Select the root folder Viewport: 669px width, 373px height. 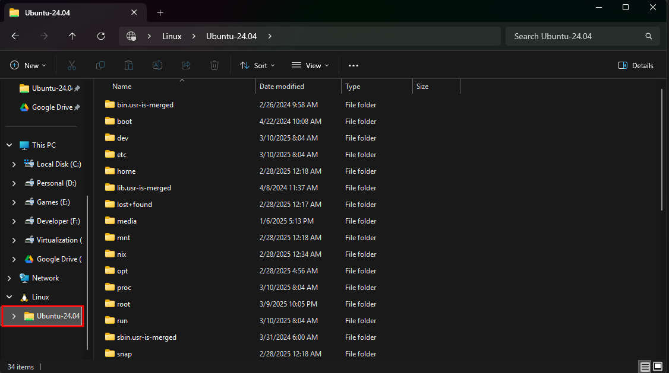(118, 304)
